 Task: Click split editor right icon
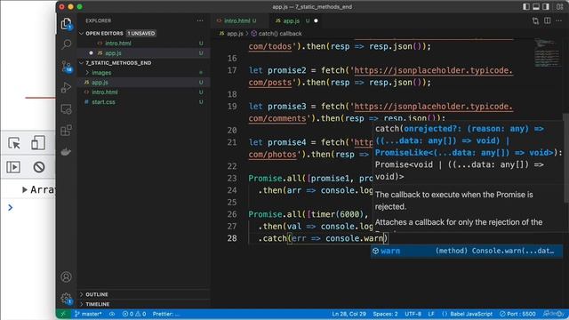click(x=548, y=20)
